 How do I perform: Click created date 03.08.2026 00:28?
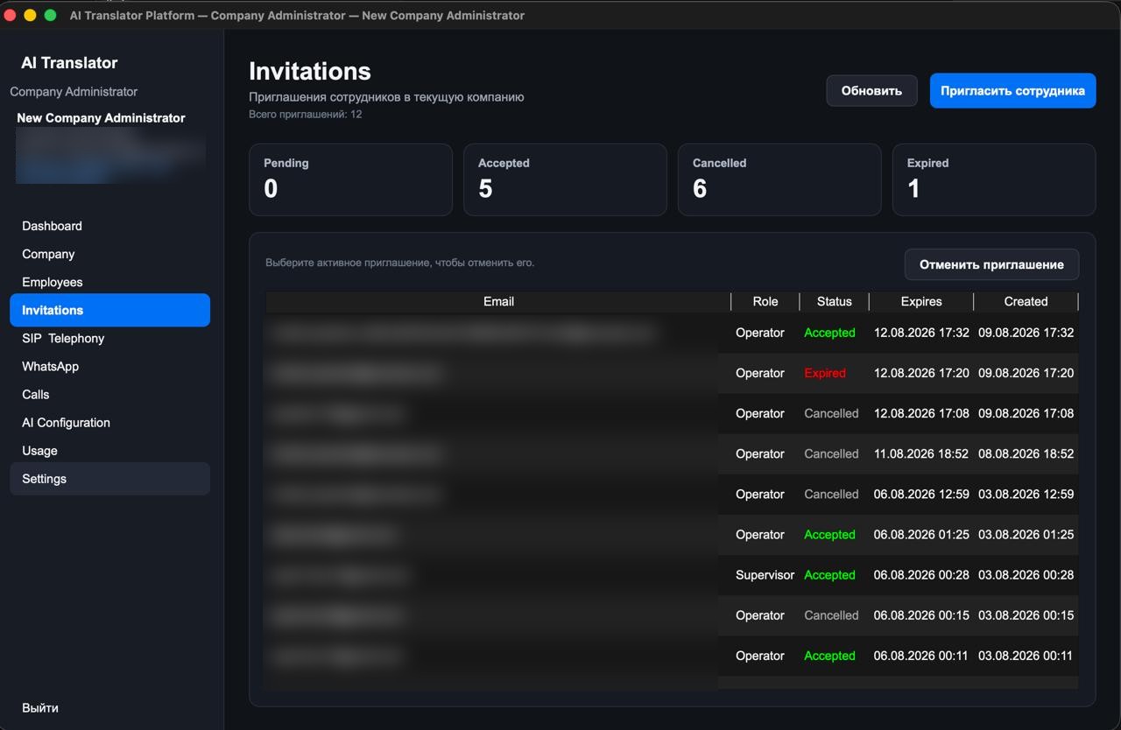[x=1026, y=575]
